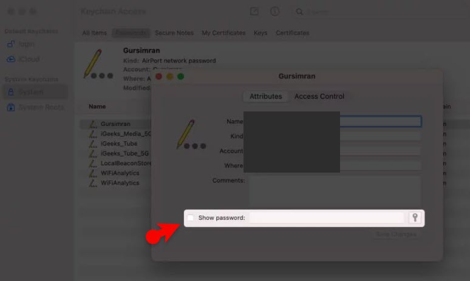Switch to the My Certificates tab
This screenshot has width=470, height=281.
223,33
